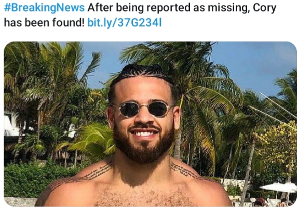Viewport: 299px width, 211px height.
Task: Click the tweet text about Cory
Action: click(x=140, y=15)
